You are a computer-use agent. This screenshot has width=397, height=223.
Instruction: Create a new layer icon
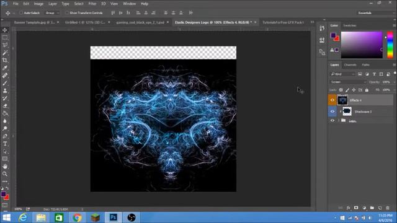tap(380, 208)
